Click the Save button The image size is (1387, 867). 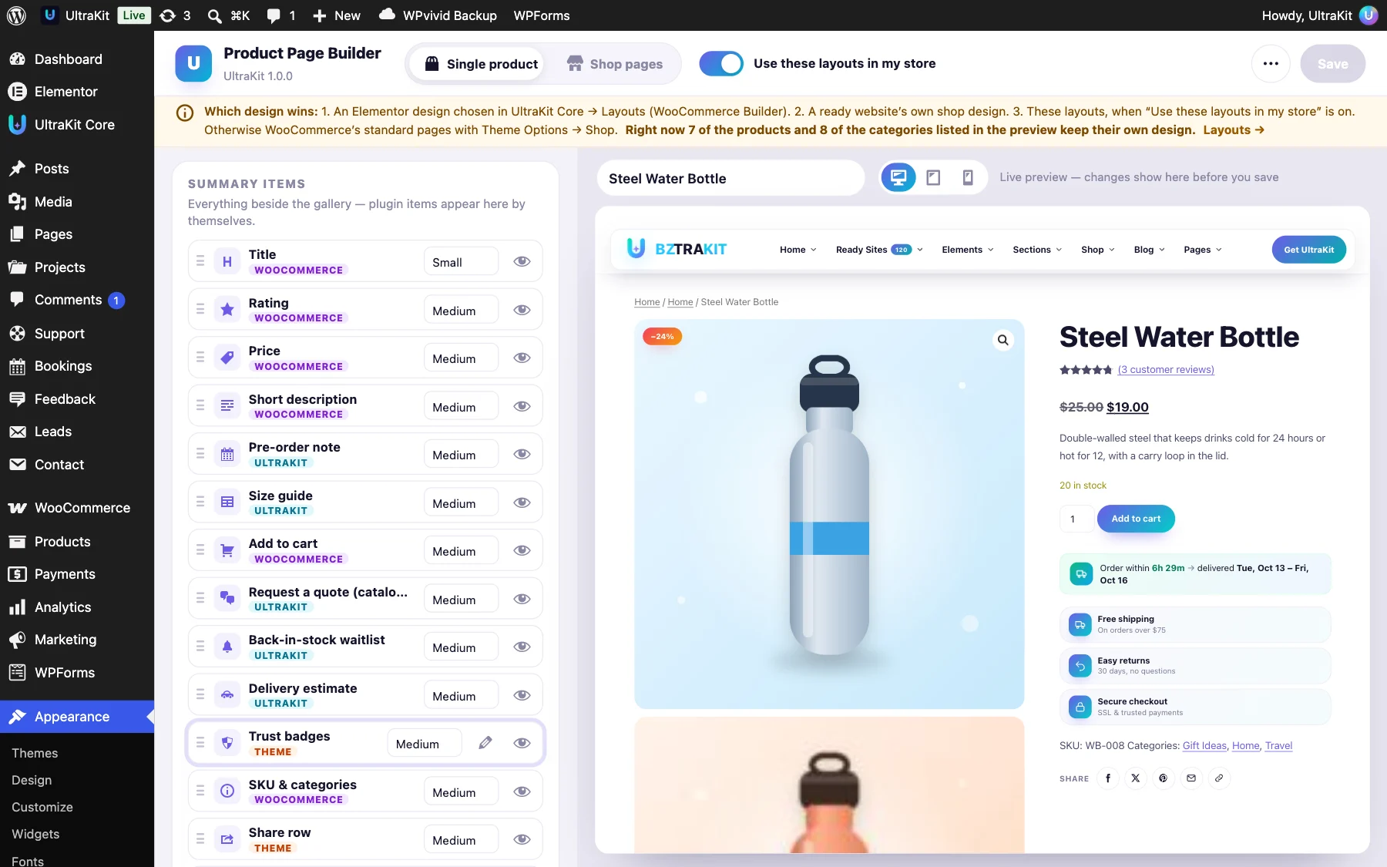tap(1332, 64)
